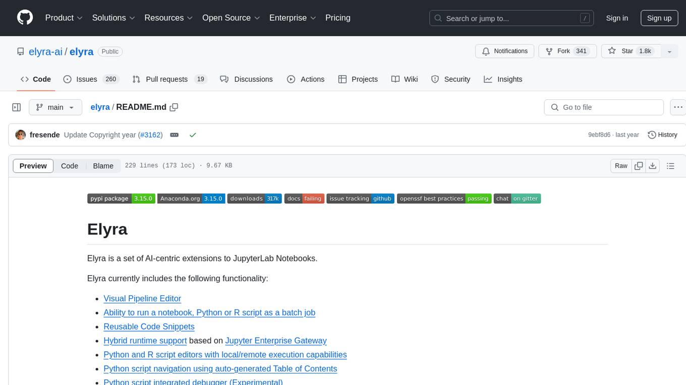Copy the raw file contents

click(x=639, y=166)
